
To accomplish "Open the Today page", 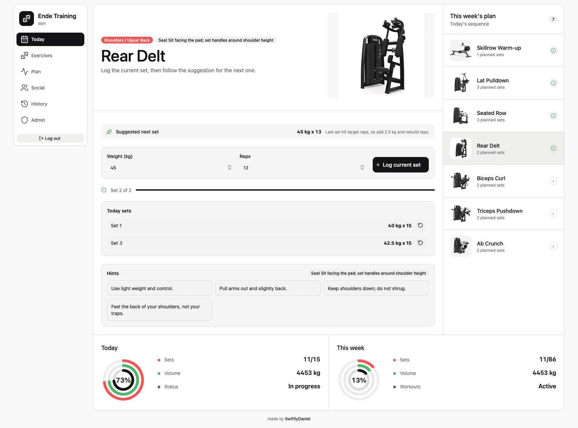I will (50, 39).
